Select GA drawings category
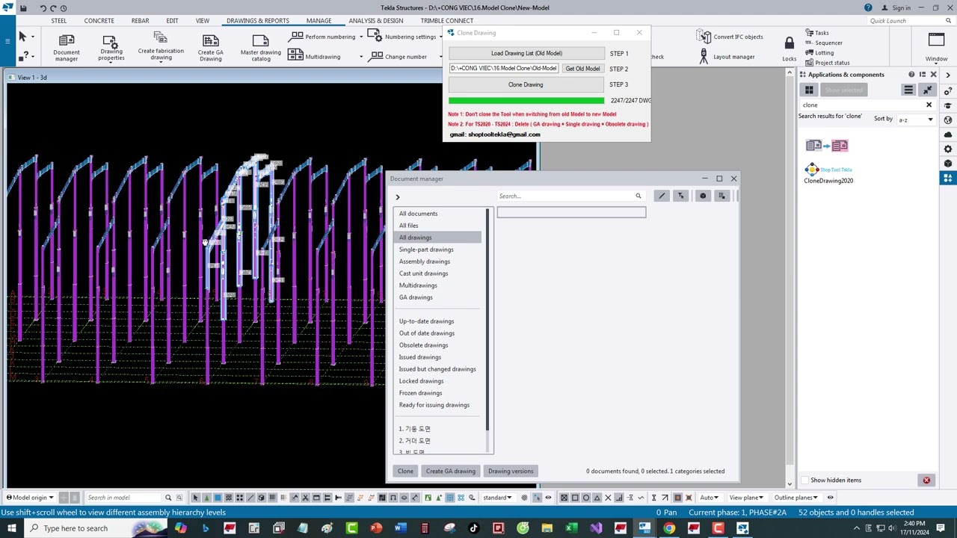The height and width of the screenshot is (538, 957). pos(416,297)
